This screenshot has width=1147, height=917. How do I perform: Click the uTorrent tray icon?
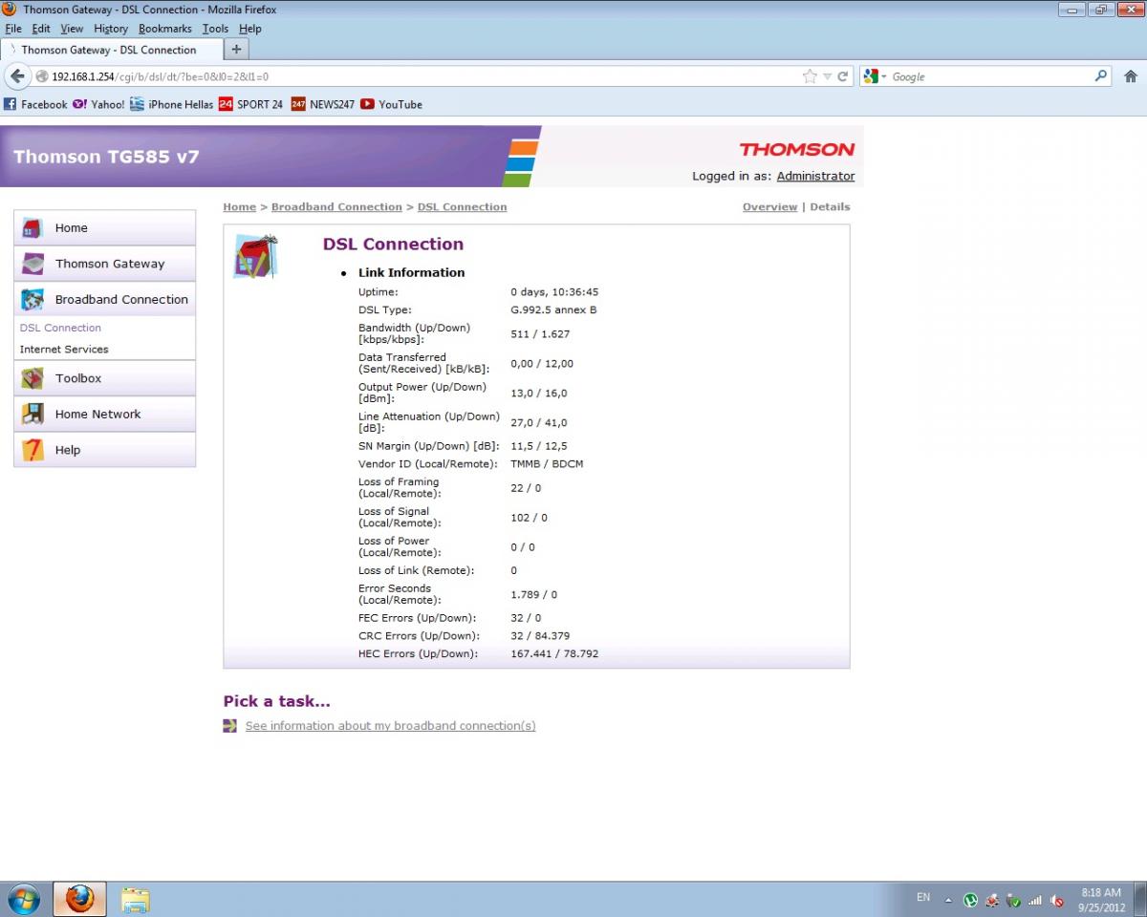pyautogui.click(x=970, y=900)
